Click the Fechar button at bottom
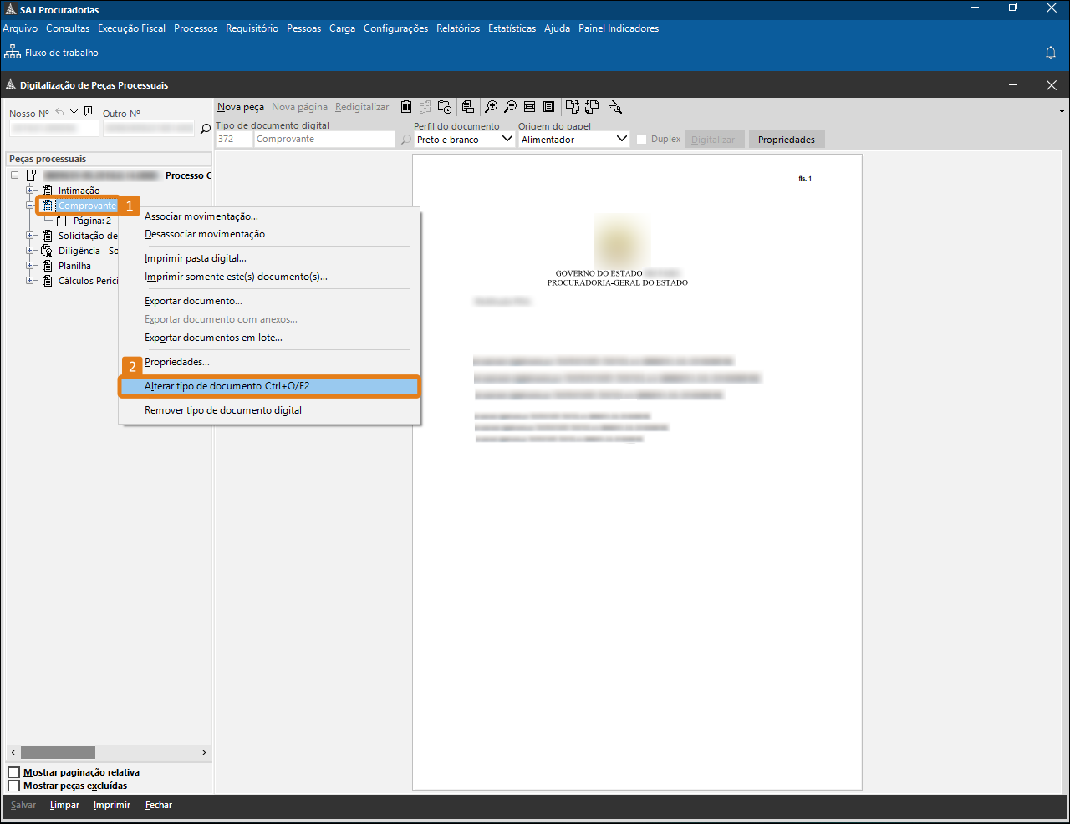 [x=158, y=806]
